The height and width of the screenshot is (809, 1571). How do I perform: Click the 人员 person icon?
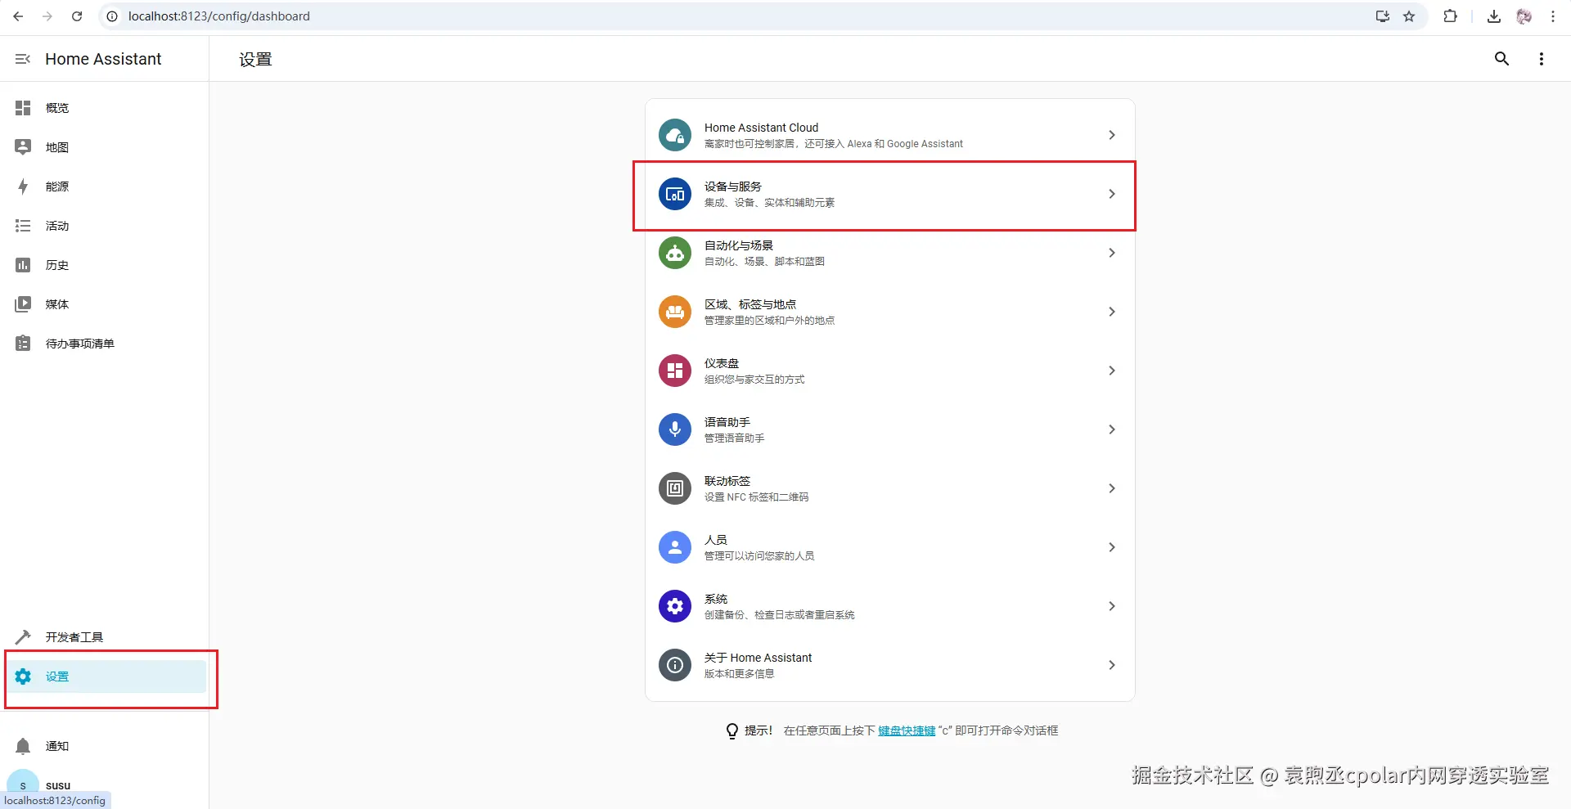675,547
